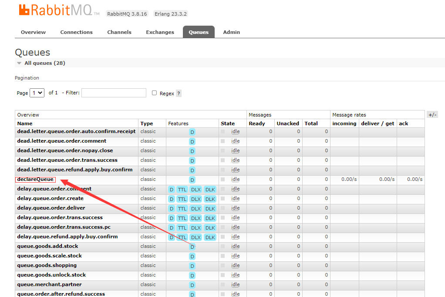This screenshot has height=297, width=445.
Task: Click D badge for delay.queue.order.deliver
Action: 172,209
